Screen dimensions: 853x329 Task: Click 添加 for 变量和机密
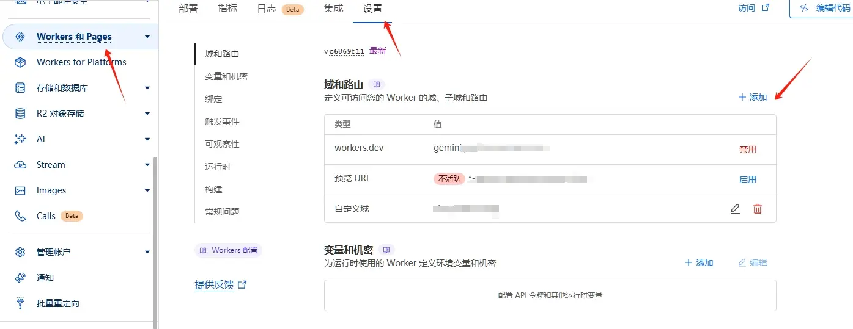(x=699, y=262)
